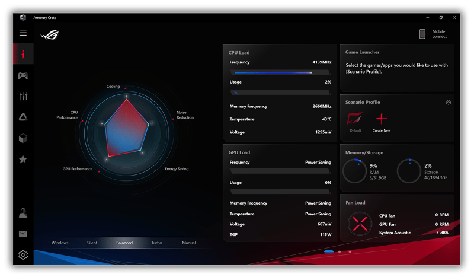This screenshot has height=277, width=474.
Task: Open the User Center profile icon
Action: pyautogui.click(x=23, y=213)
